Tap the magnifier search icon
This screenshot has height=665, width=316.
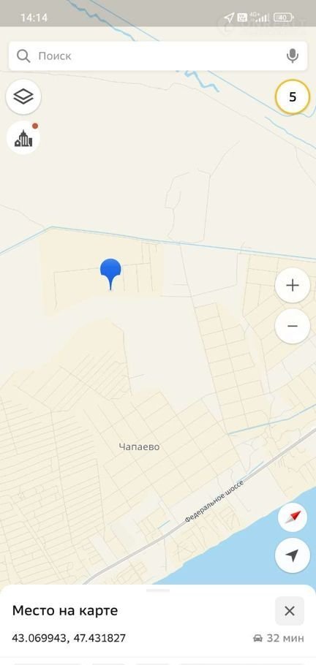(x=23, y=56)
